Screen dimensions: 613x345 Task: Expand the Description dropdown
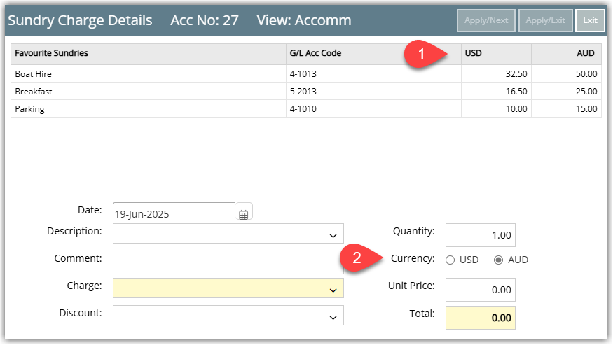333,236
